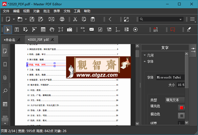
Task: Open the search magnifier side panel
Action: coord(5,91)
